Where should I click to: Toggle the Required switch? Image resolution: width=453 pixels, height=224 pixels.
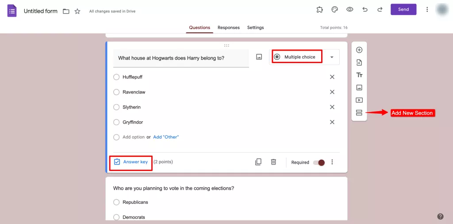point(319,162)
